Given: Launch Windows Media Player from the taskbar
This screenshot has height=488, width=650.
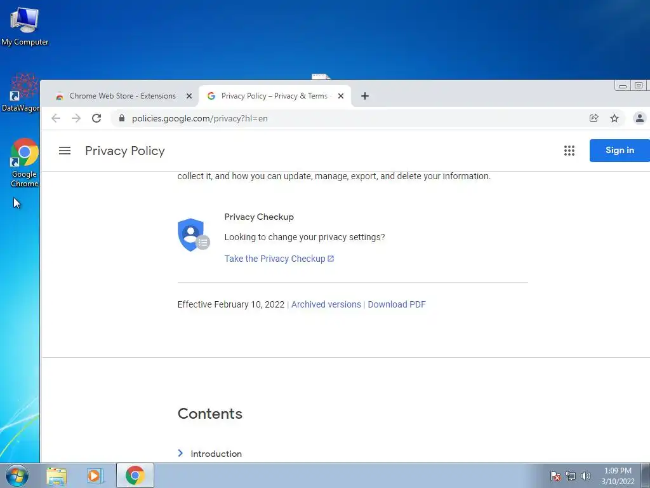Looking at the screenshot, I should [x=95, y=476].
